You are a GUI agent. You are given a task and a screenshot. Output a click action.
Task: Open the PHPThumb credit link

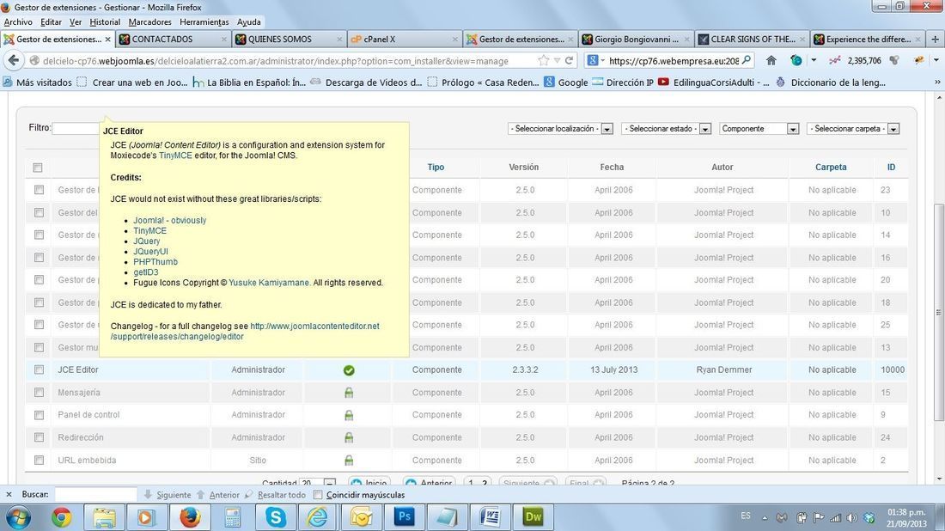click(x=155, y=262)
